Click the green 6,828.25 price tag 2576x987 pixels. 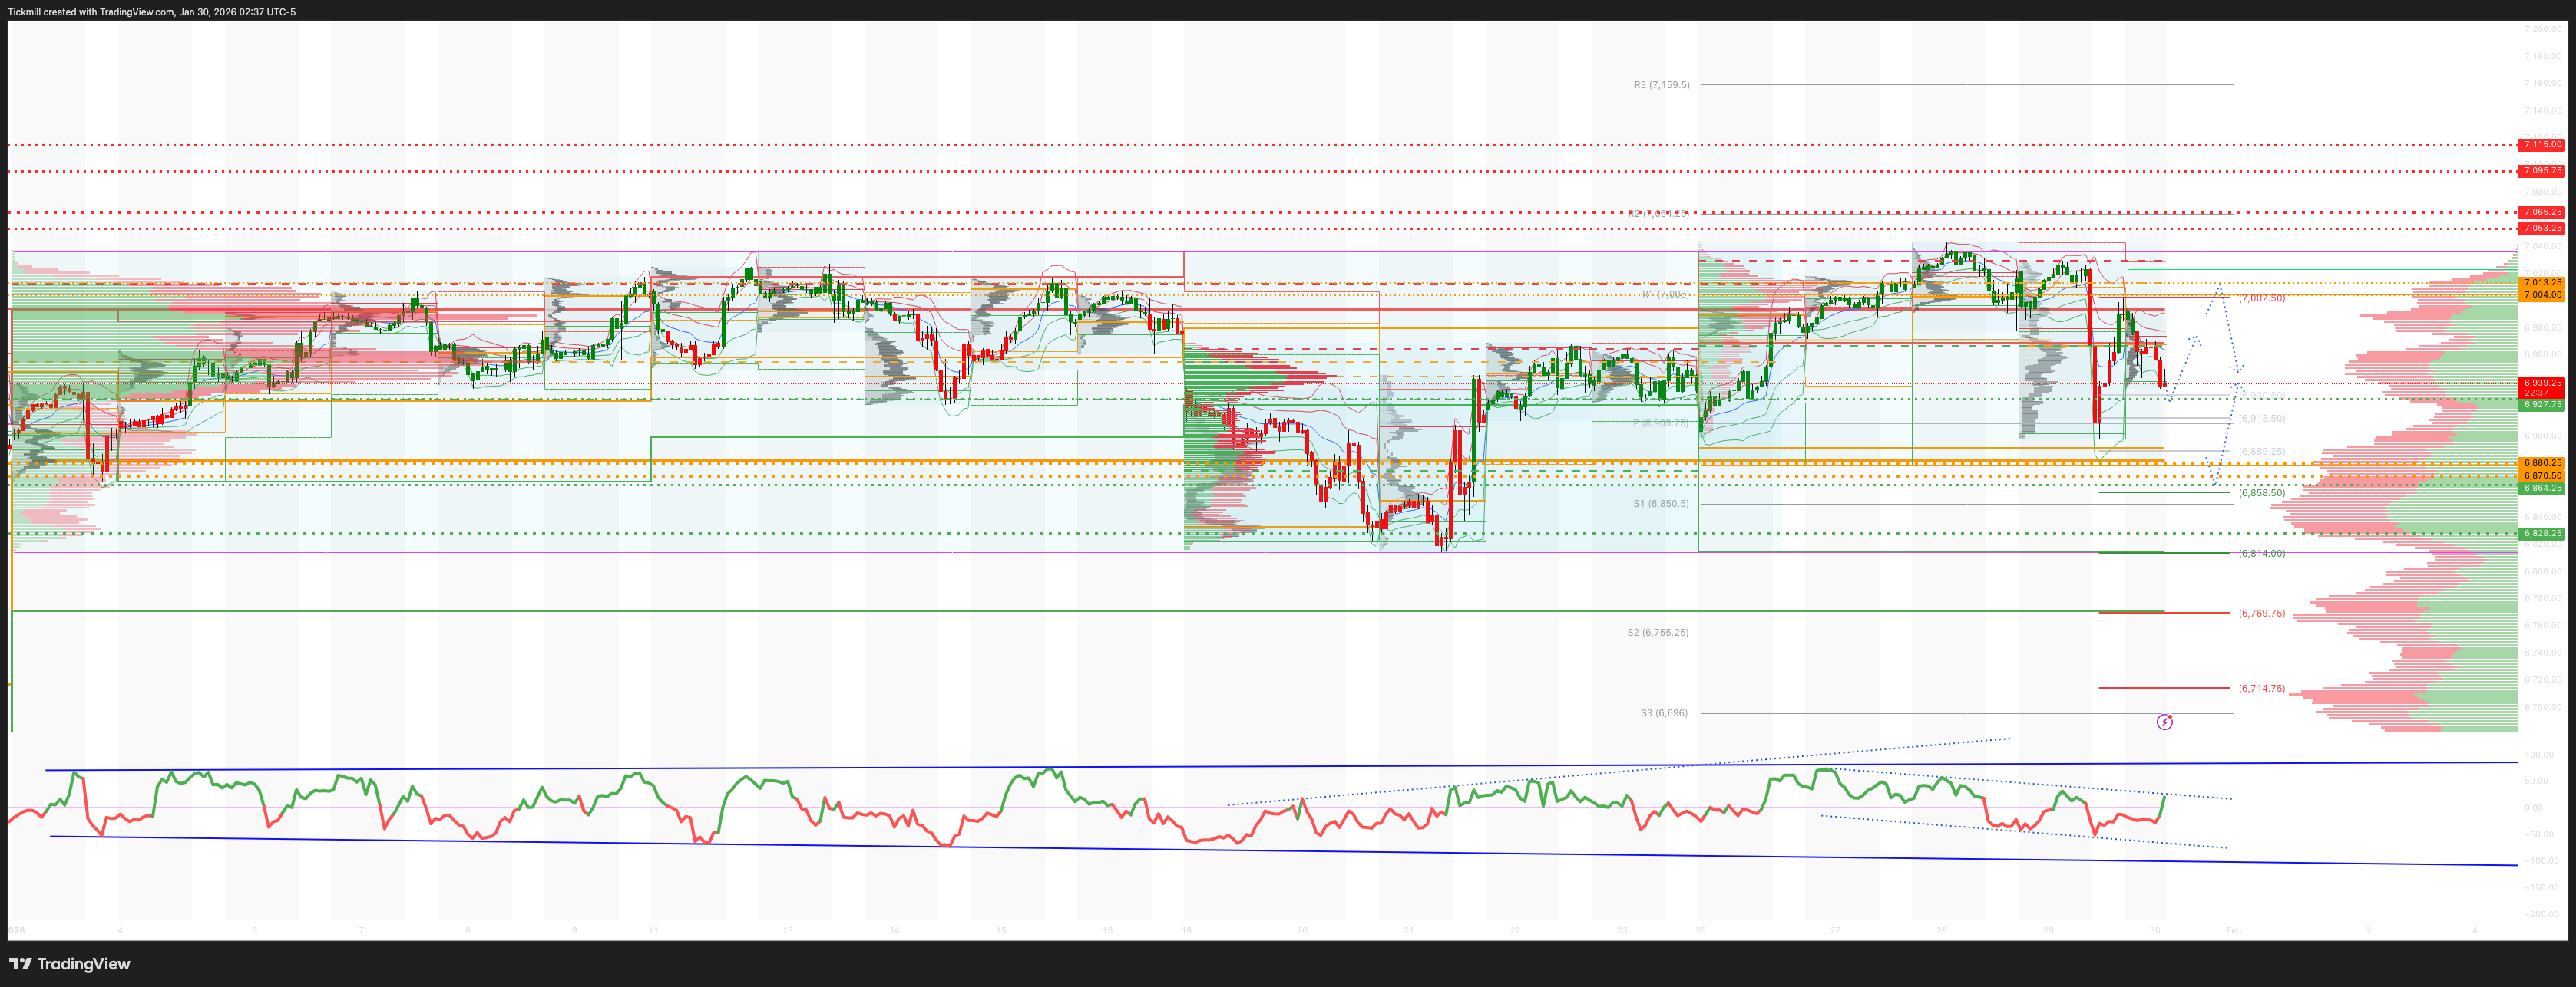pos(2541,534)
